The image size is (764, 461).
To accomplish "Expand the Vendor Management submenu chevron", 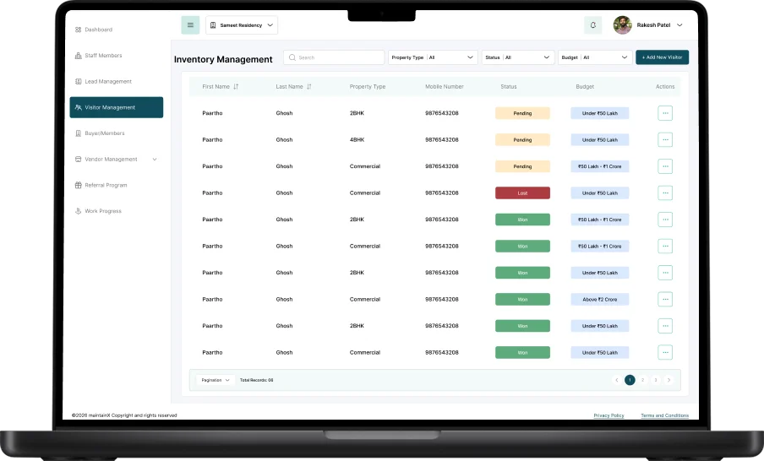I will [x=155, y=160].
